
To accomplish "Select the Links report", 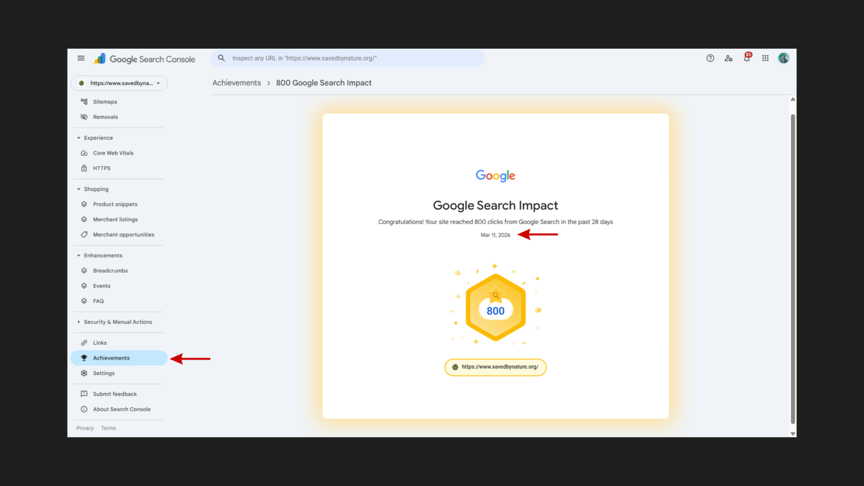I will (x=99, y=342).
